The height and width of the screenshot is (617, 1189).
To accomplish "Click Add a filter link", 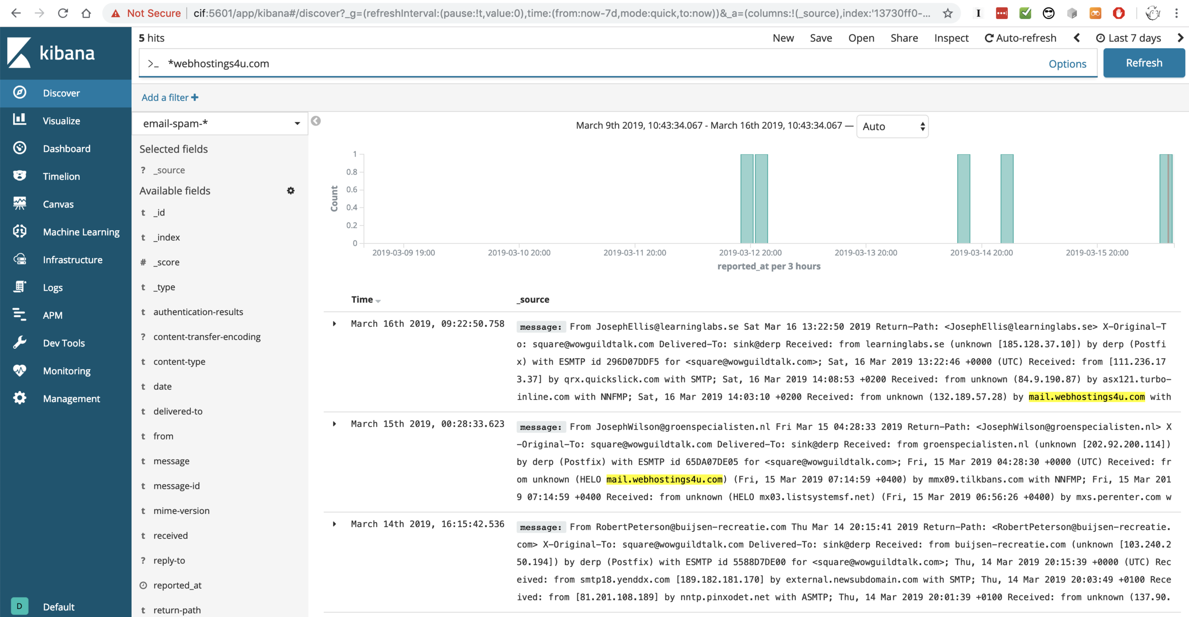I will [170, 98].
